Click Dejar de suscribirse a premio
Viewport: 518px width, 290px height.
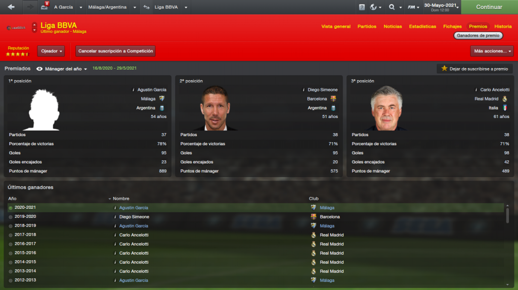tap(474, 69)
